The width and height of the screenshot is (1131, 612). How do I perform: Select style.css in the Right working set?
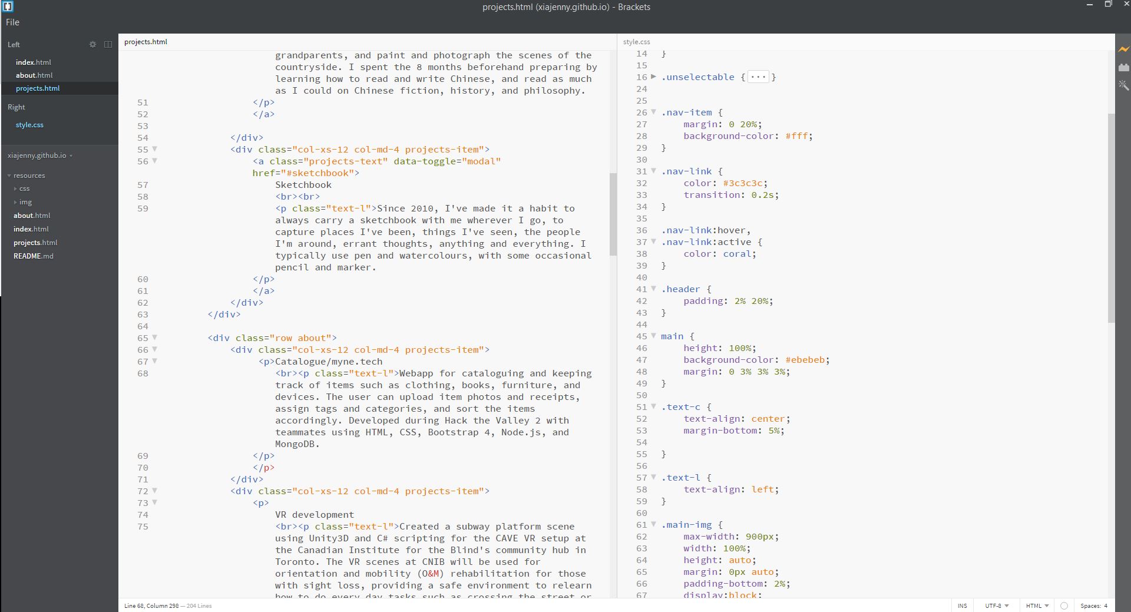click(29, 125)
